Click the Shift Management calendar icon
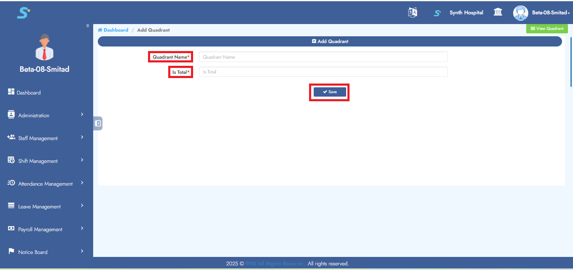Viewport: 573px width, 270px height. pyautogui.click(x=11, y=160)
